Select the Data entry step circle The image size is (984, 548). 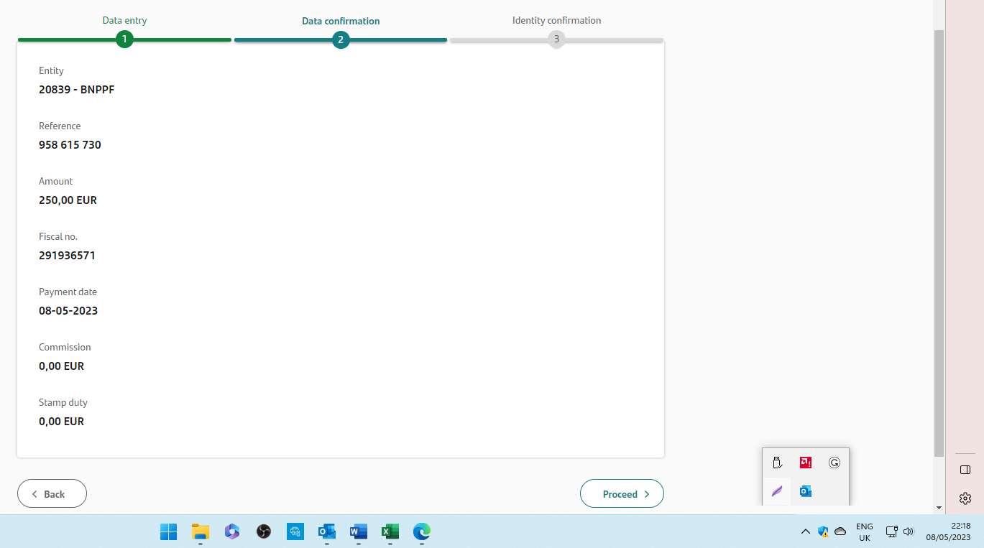click(x=124, y=40)
